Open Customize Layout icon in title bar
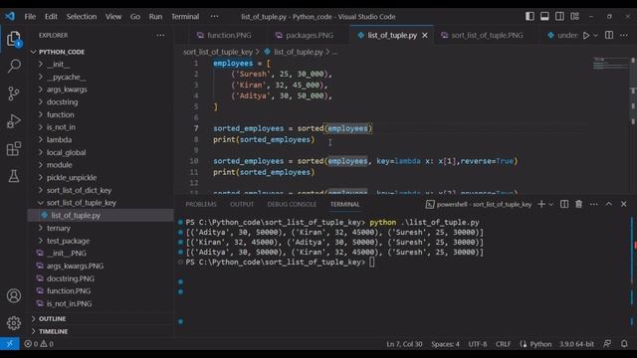 point(575,16)
